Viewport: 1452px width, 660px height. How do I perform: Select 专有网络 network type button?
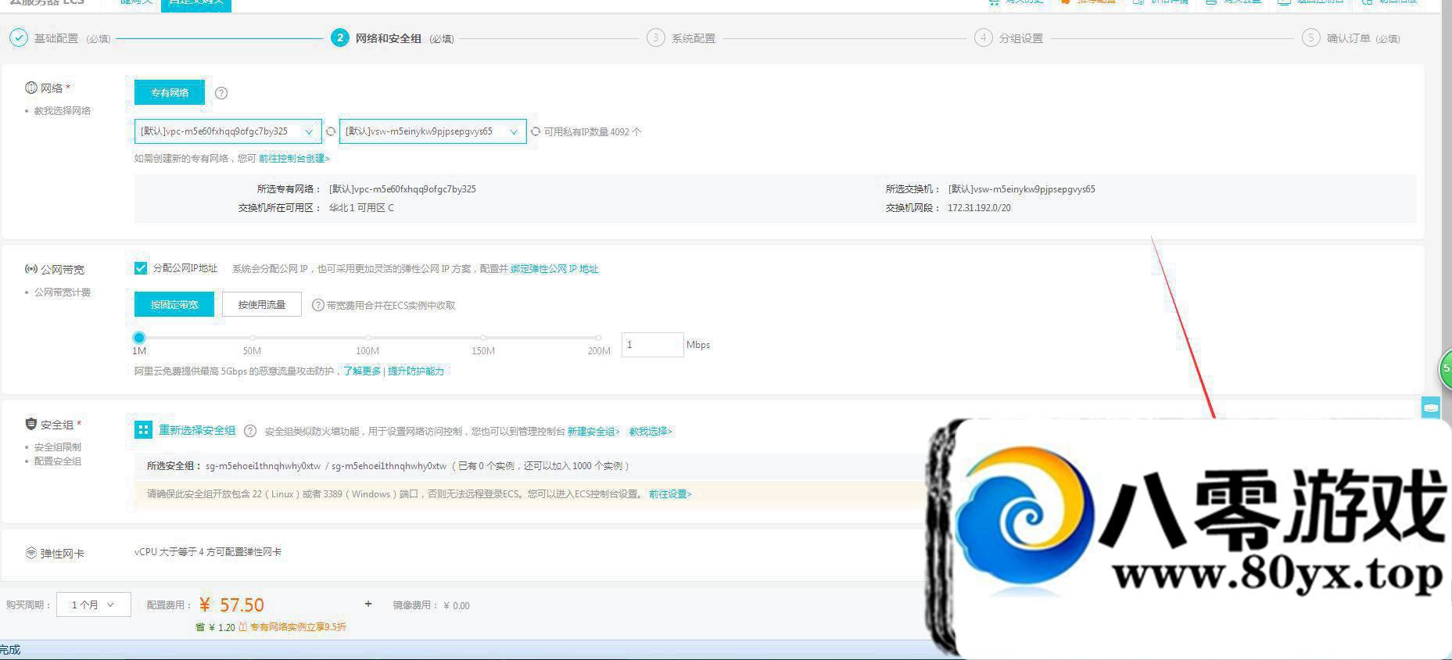(170, 92)
